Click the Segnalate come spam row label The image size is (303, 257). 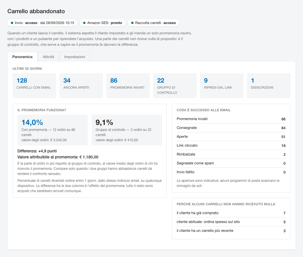[x=195, y=163]
